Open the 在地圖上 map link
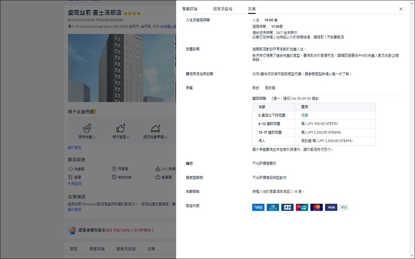Screen dimensions: 415x259 (168, 26)
